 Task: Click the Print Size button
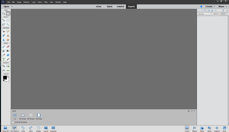pyautogui.click(x=39, y=116)
